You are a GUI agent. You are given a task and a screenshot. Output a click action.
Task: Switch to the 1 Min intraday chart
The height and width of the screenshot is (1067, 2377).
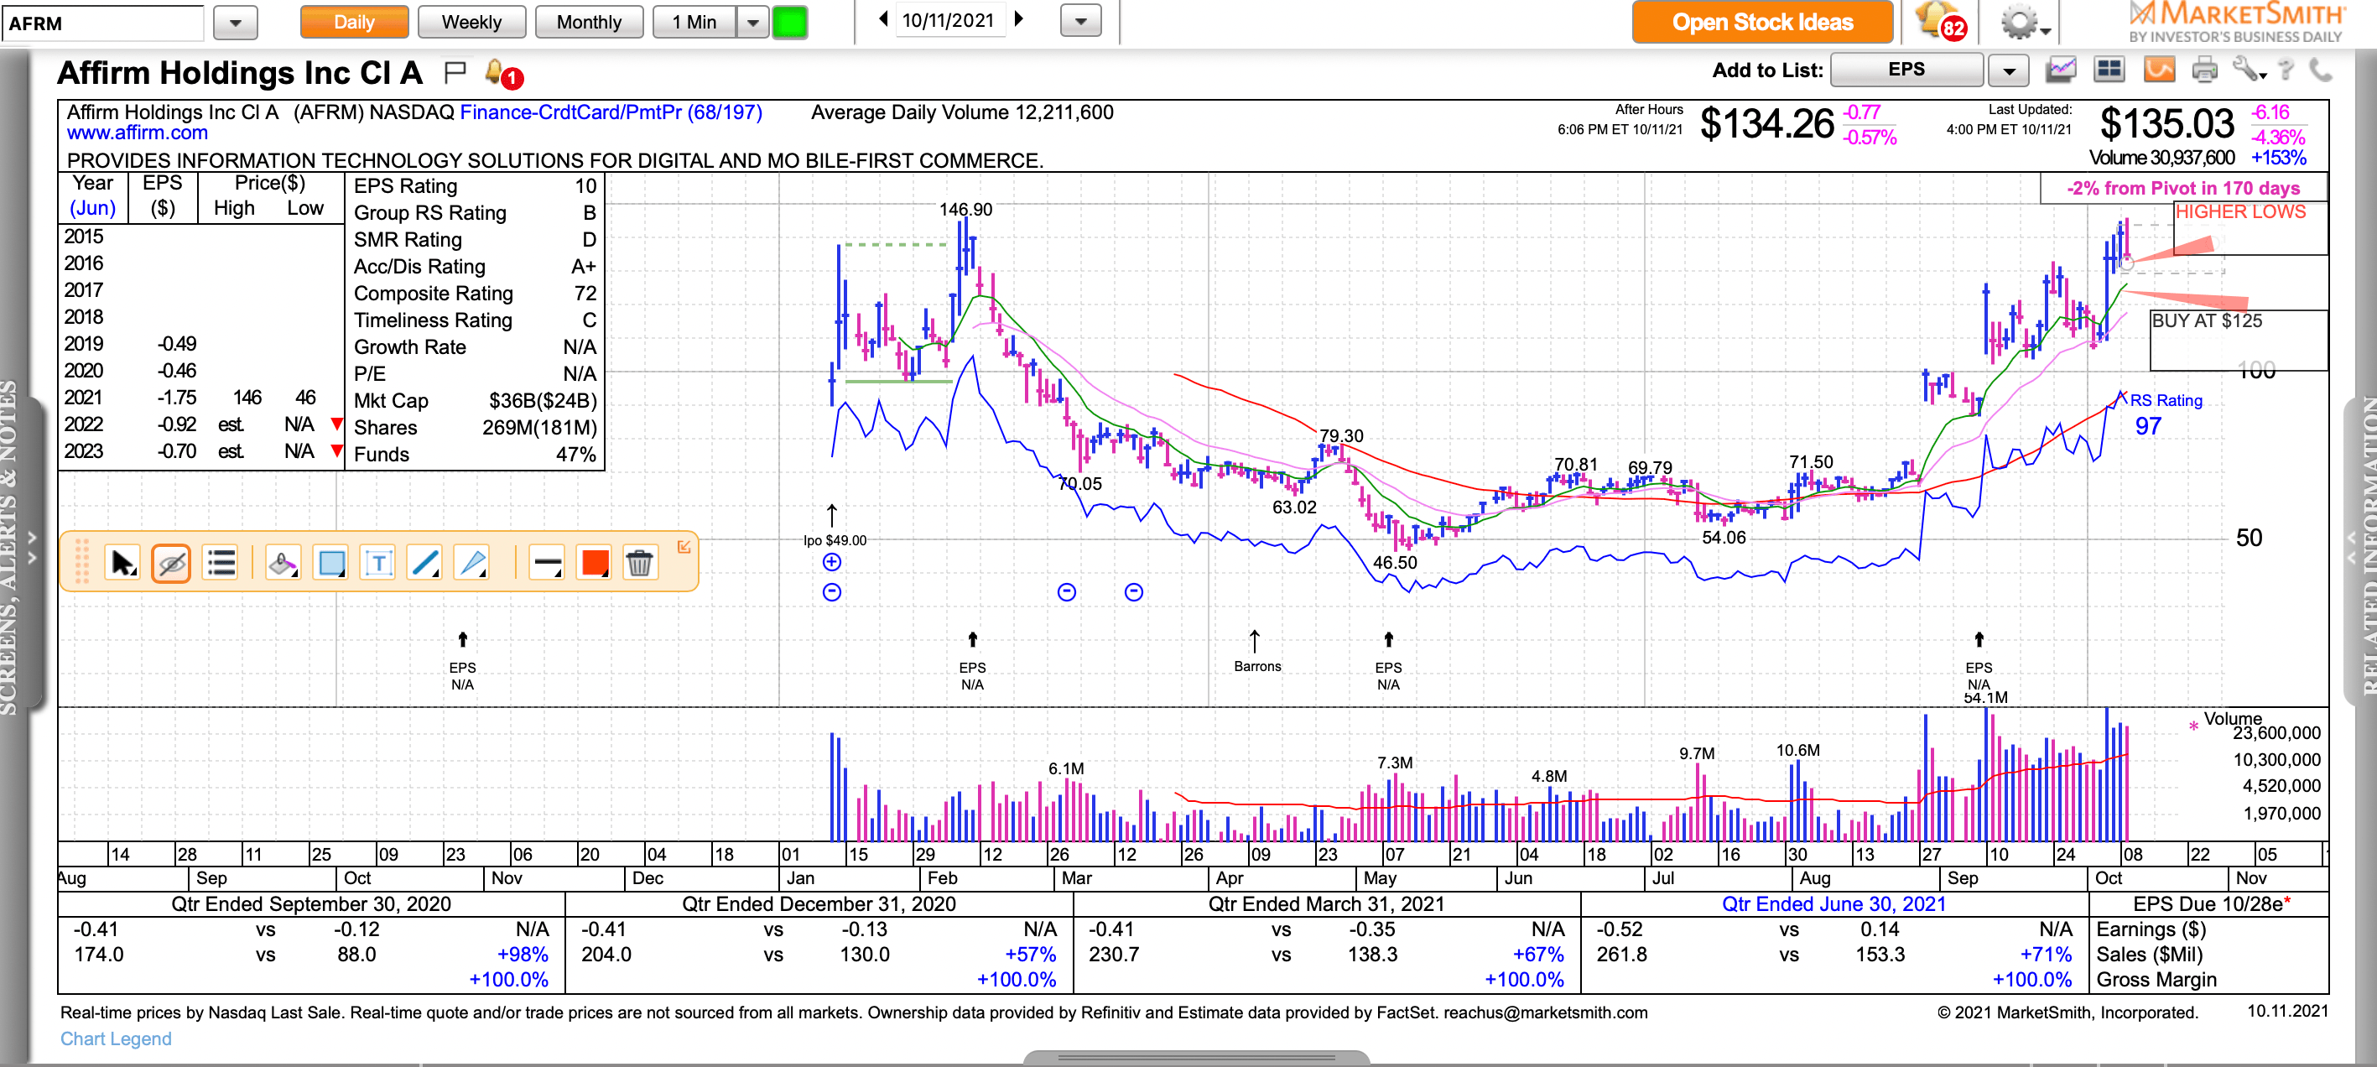coord(694,22)
